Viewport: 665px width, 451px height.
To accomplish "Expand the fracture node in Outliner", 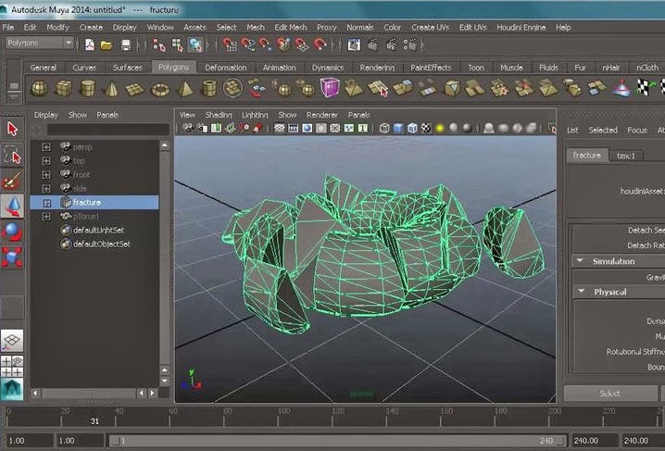I will [x=46, y=203].
